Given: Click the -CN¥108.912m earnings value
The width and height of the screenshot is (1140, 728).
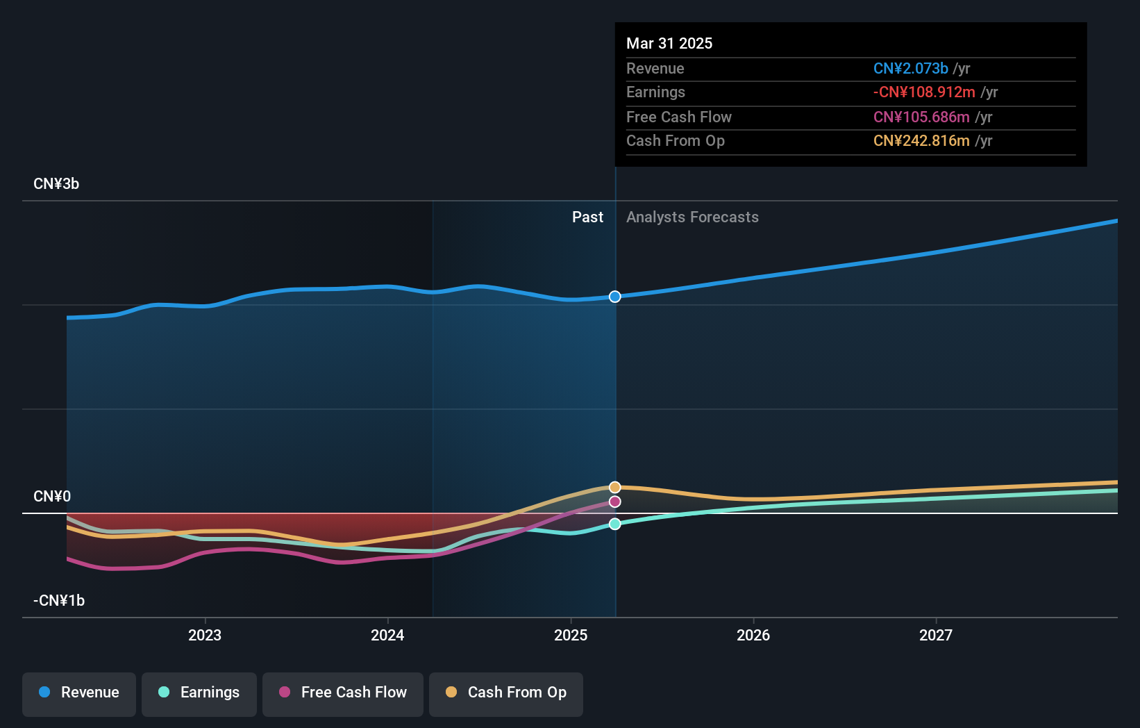Looking at the screenshot, I should 924,92.
